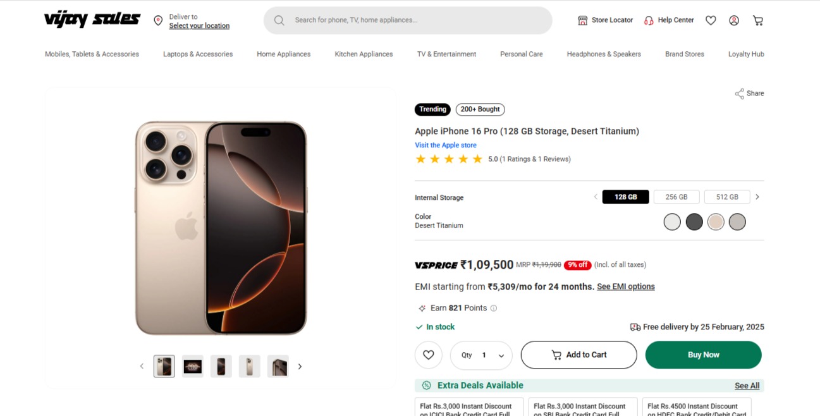The width and height of the screenshot is (820, 416).
Task: Select the 256 GB storage option
Action: (676, 197)
